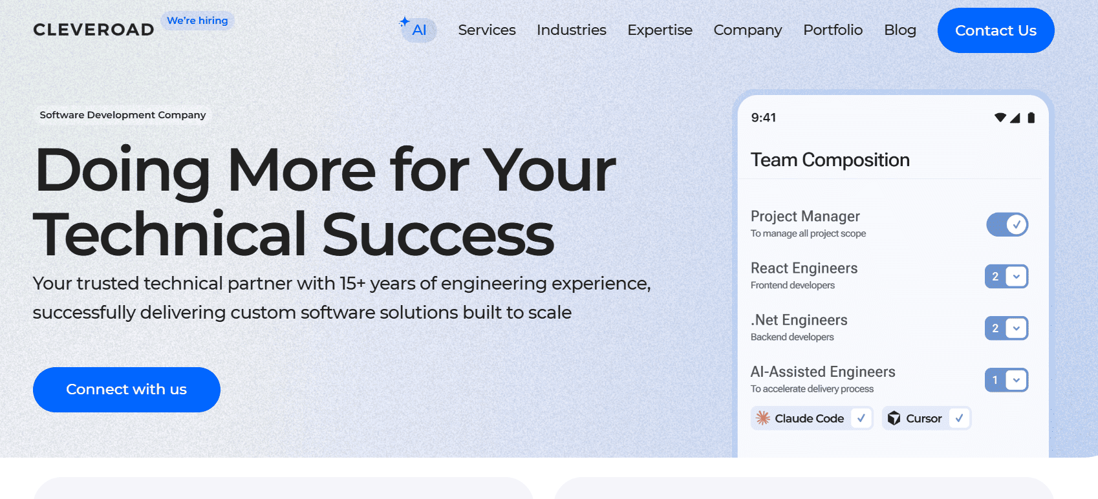Expand the .Net Engineers count dropdown
Viewport: 1098px width, 499px height.
tap(1017, 328)
